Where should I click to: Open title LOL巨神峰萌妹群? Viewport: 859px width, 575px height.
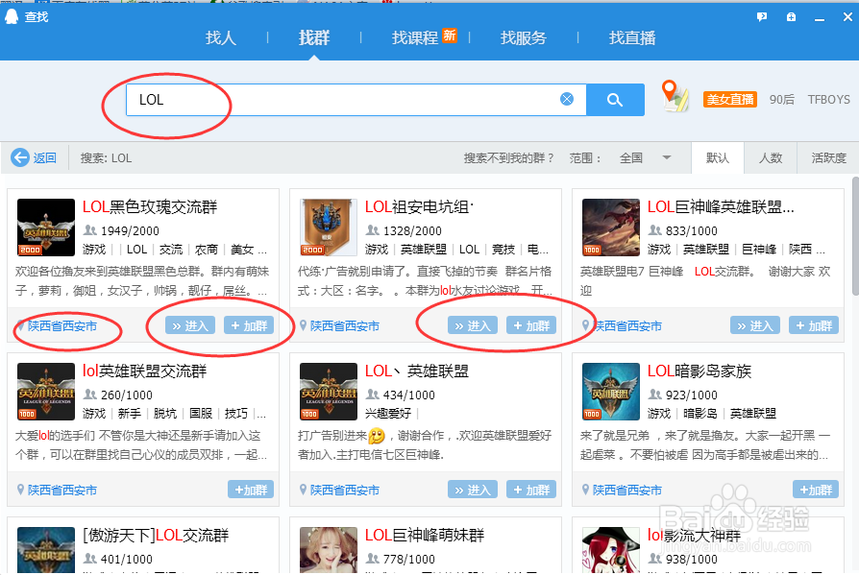425,536
